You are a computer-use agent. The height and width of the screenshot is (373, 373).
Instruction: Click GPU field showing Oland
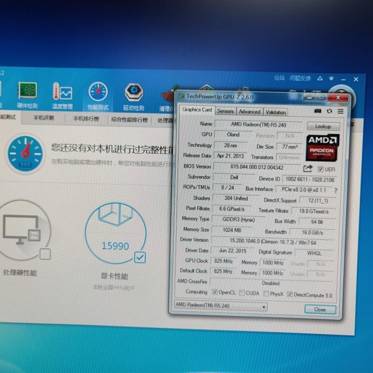coord(233,135)
